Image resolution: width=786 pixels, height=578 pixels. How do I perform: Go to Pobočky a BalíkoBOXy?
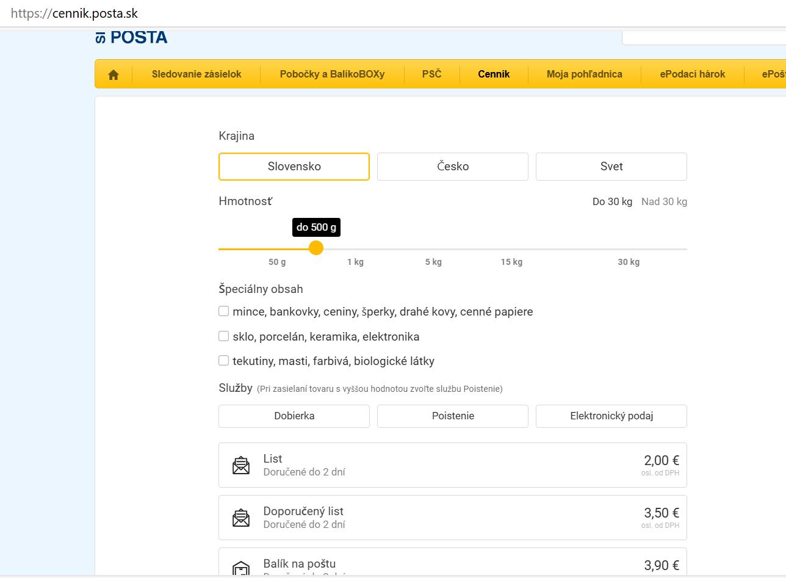click(332, 74)
